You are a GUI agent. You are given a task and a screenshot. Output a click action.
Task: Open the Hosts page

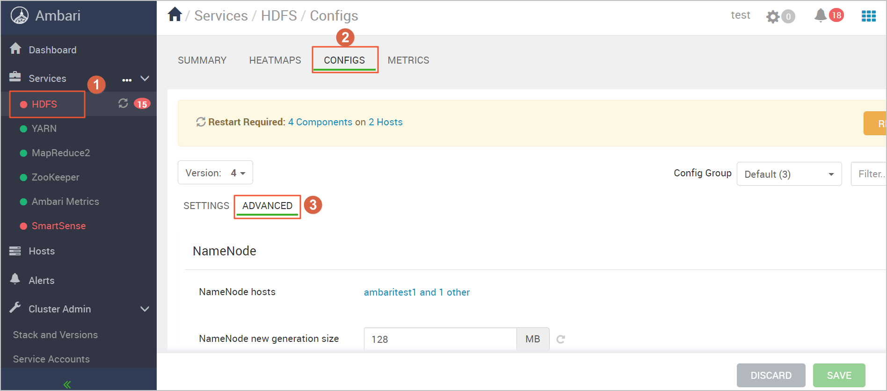[x=42, y=251]
